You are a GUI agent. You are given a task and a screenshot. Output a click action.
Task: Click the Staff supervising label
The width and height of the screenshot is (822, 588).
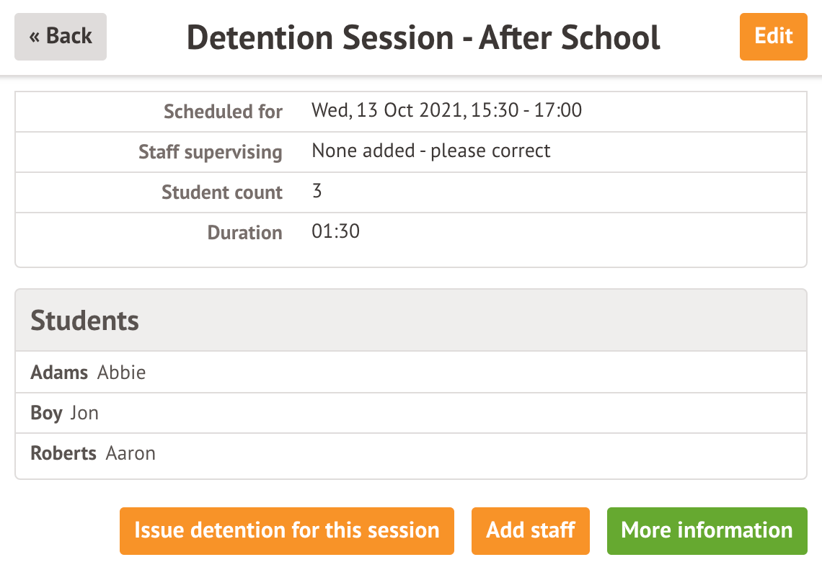[x=210, y=152]
